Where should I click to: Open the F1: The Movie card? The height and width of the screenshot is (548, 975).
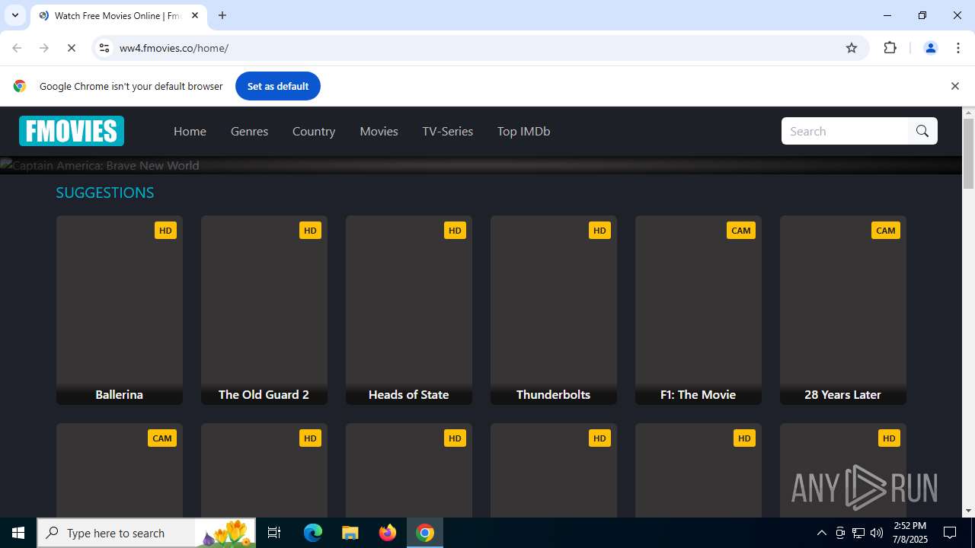coord(698,310)
